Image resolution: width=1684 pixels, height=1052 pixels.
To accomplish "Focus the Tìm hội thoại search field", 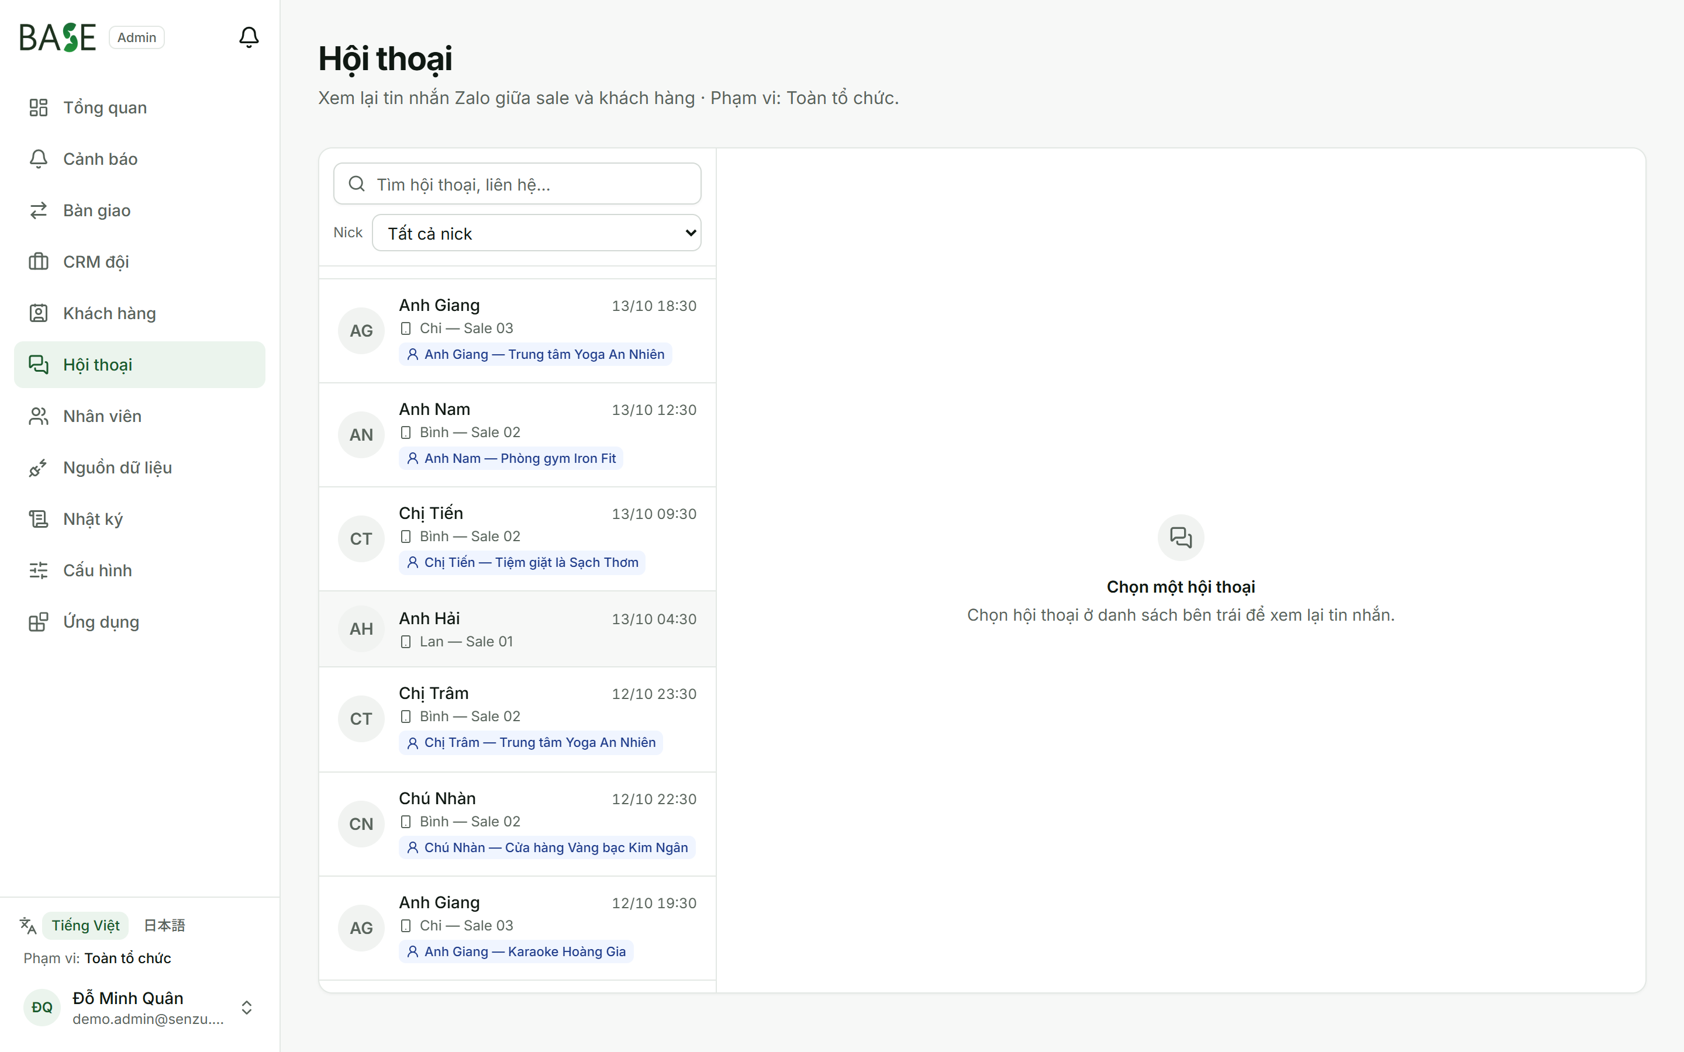I will tap(517, 184).
